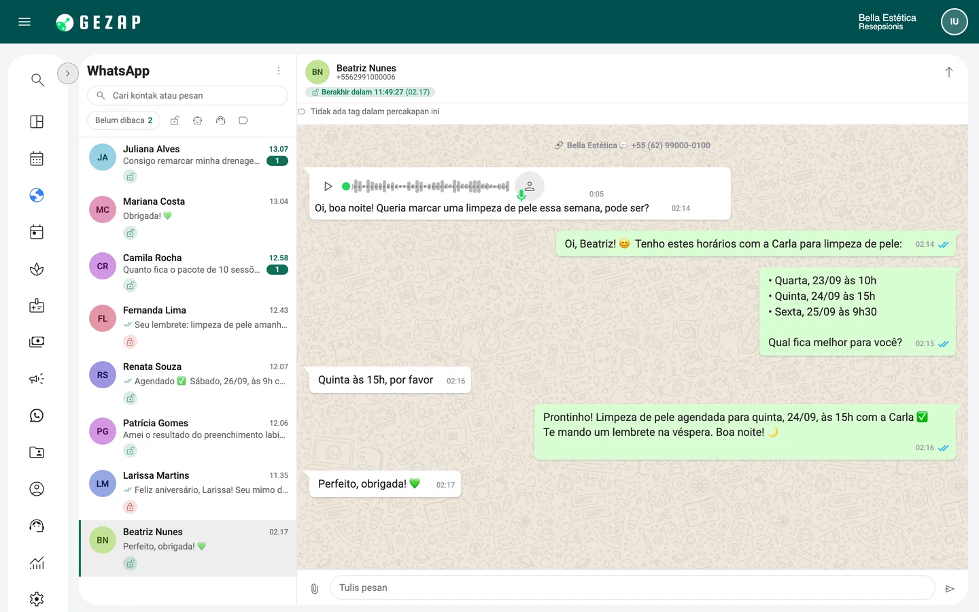Toggle the agent headset filter icon
This screenshot has height=612, width=979.
[220, 120]
